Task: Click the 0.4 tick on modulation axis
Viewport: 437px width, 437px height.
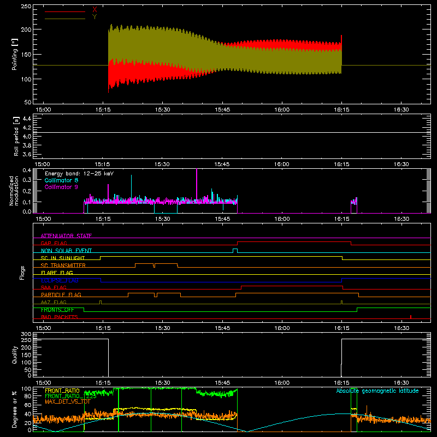Action: [27, 170]
